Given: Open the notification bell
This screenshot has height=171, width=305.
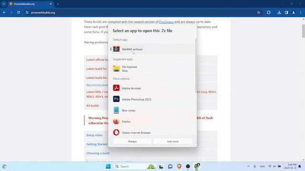Looking at the screenshot, I should pos(300,166).
